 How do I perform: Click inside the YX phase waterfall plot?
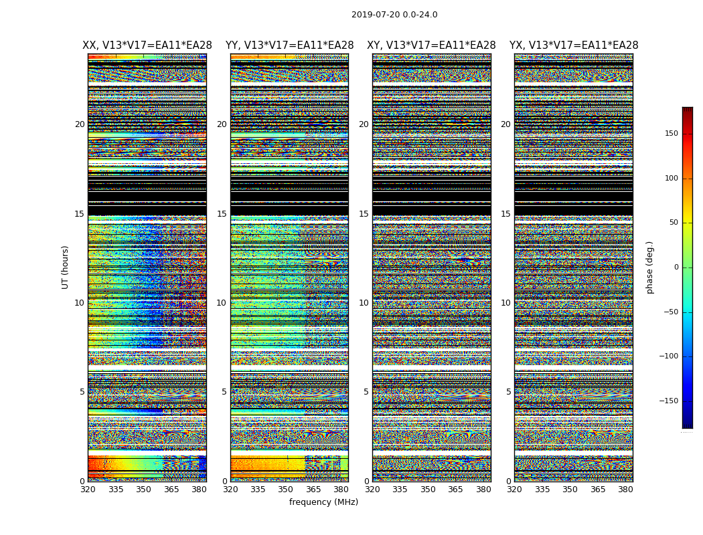573,267
